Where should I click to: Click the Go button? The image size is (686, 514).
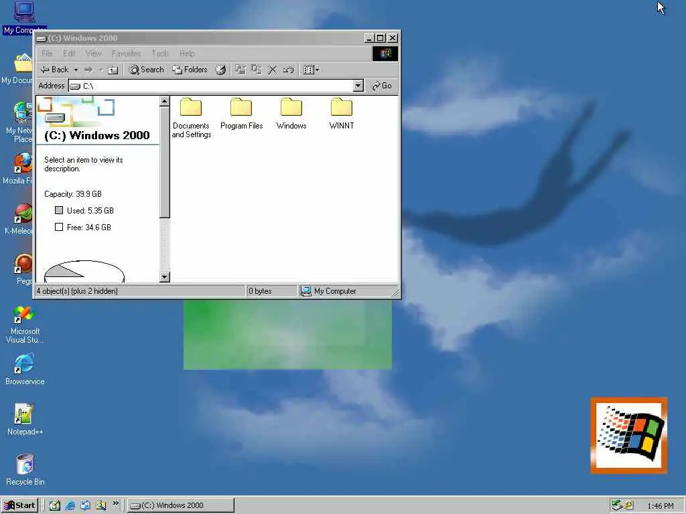[x=381, y=86]
